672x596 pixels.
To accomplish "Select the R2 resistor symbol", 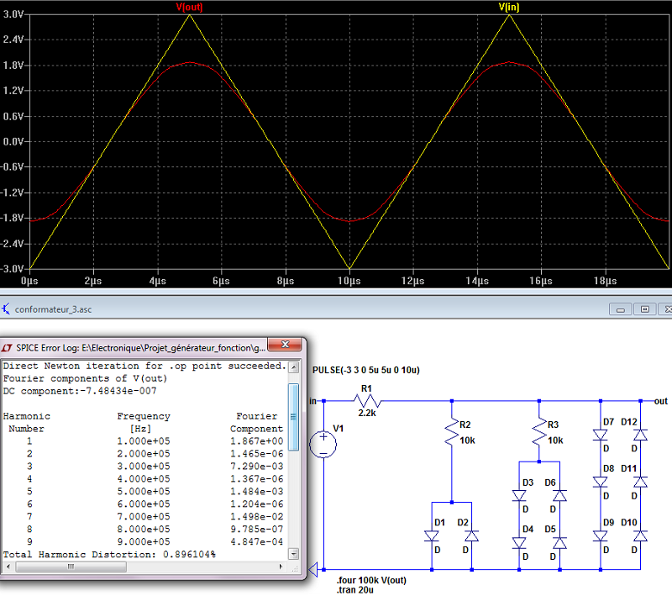I will [x=452, y=432].
